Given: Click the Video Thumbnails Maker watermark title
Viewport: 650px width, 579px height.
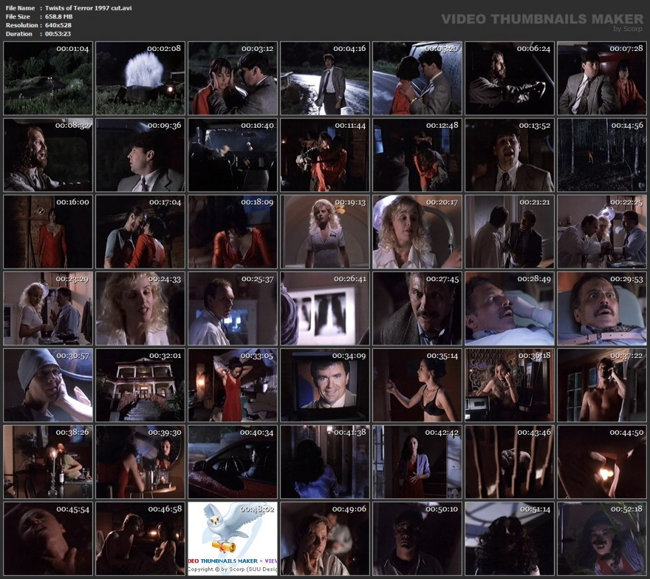Looking at the screenshot, I should coord(542,19).
